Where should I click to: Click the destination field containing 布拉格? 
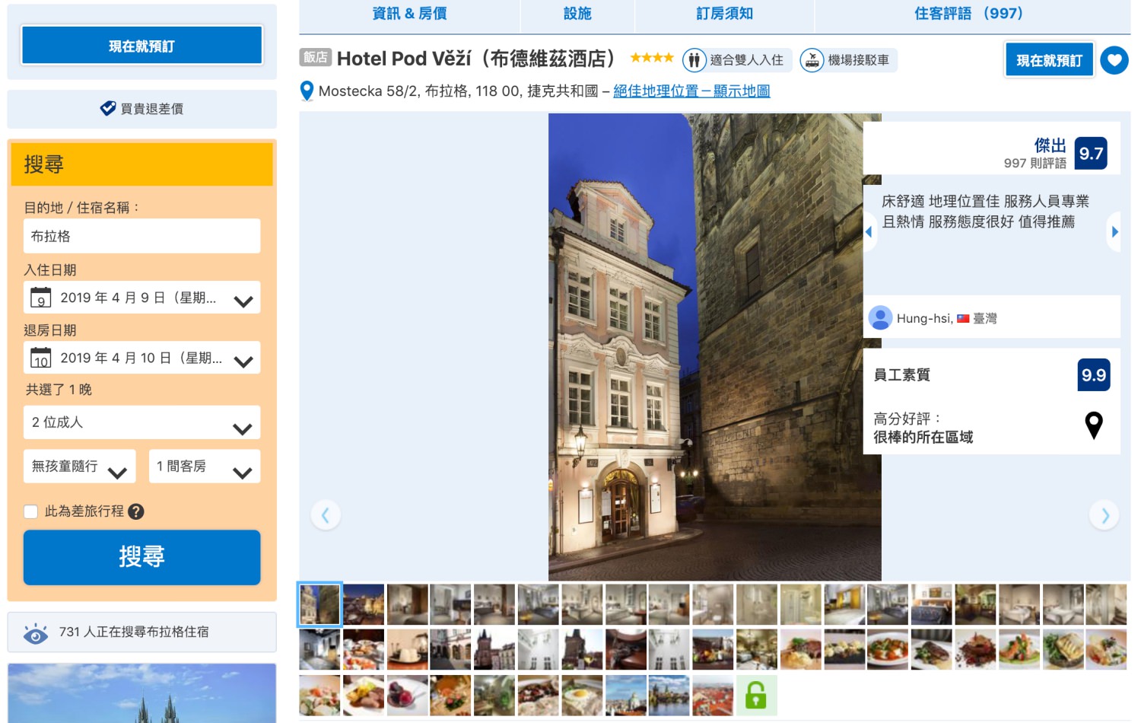[142, 236]
